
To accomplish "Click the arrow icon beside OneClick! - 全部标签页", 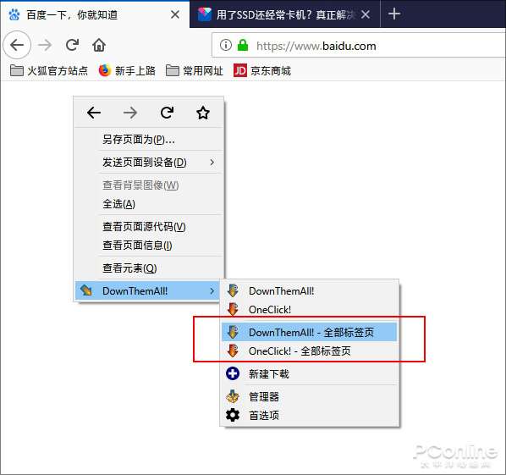I will (x=233, y=351).
